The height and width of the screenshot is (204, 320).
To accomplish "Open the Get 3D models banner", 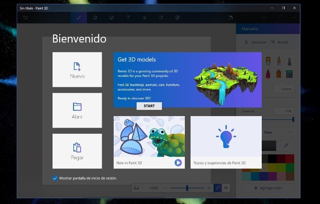I will (x=188, y=80).
